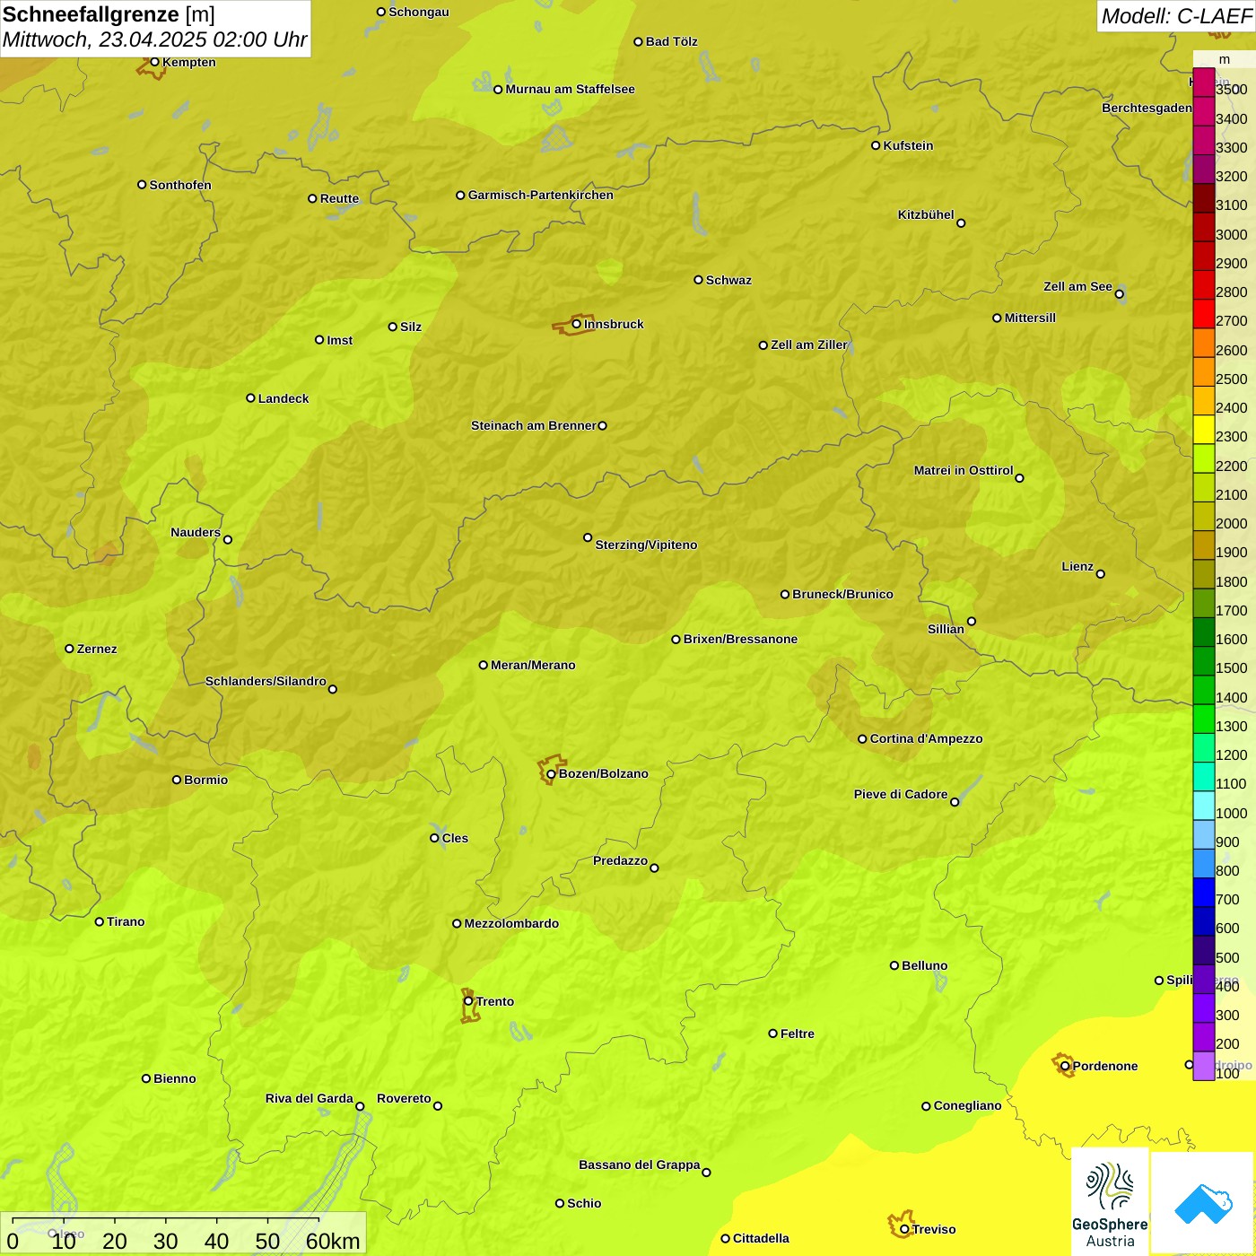
Task: Click the date 'Mittwoch, 23.04.2025 02:00 Uhr'
Action: click(155, 40)
